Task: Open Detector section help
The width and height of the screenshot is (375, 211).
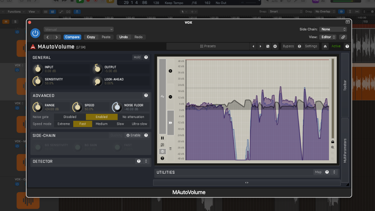Action: pyautogui.click(x=139, y=161)
